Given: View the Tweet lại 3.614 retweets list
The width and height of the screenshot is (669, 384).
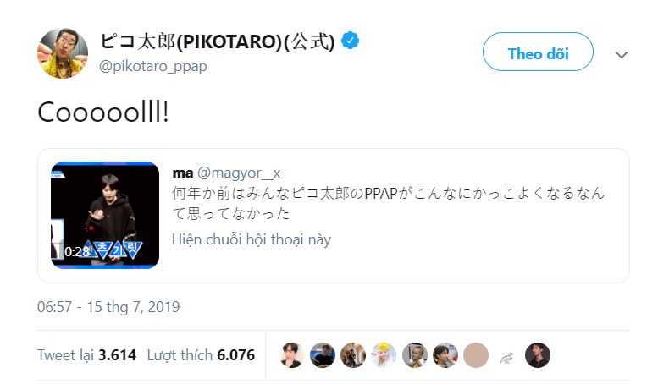Looking at the screenshot, I should 86,355.
